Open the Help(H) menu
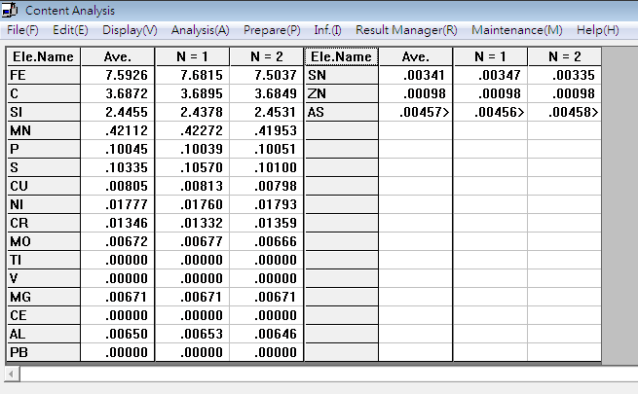 tap(597, 30)
